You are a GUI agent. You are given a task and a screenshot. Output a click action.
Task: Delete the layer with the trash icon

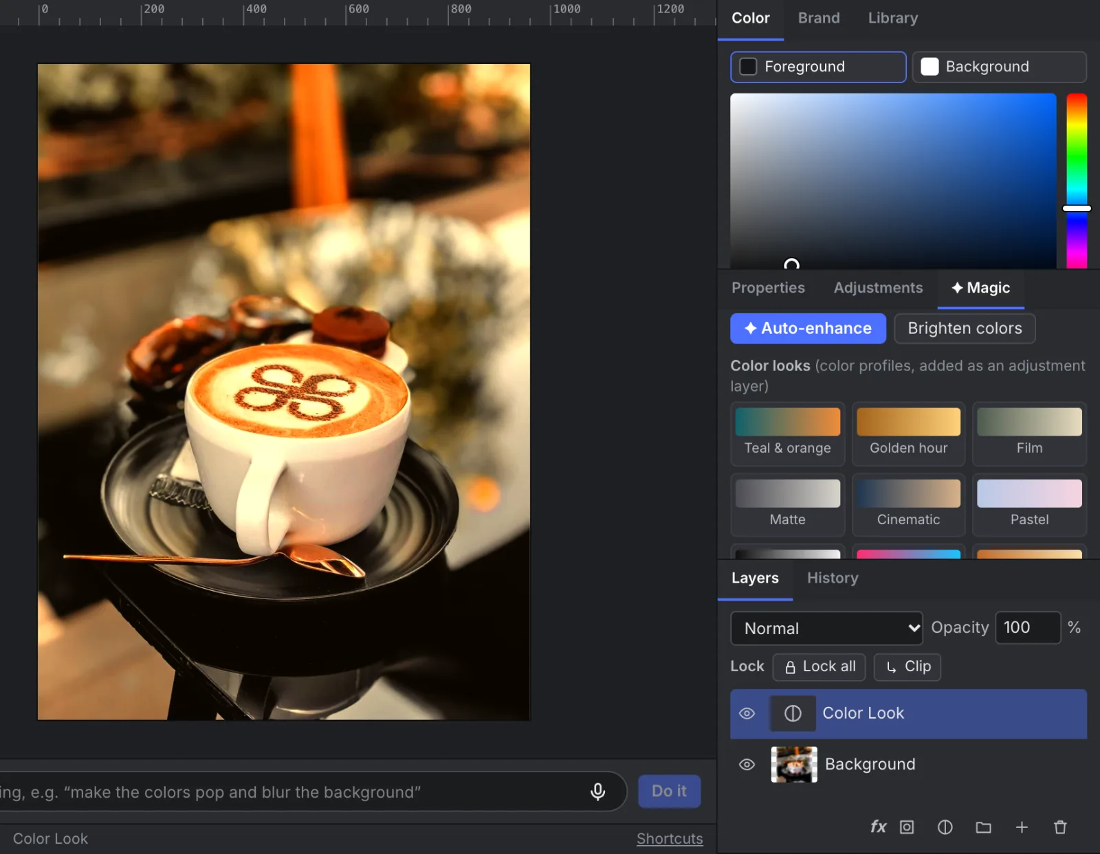click(x=1060, y=827)
